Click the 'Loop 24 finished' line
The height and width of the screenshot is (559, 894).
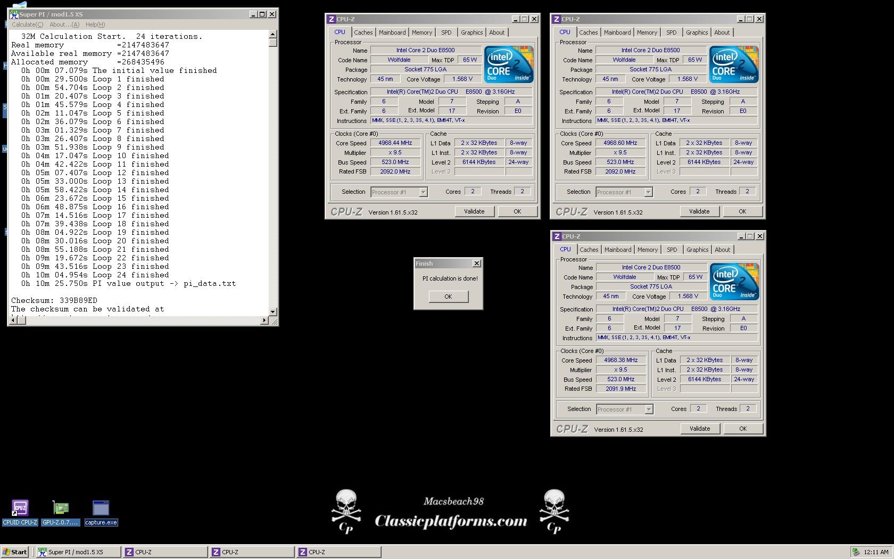(95, 275)
